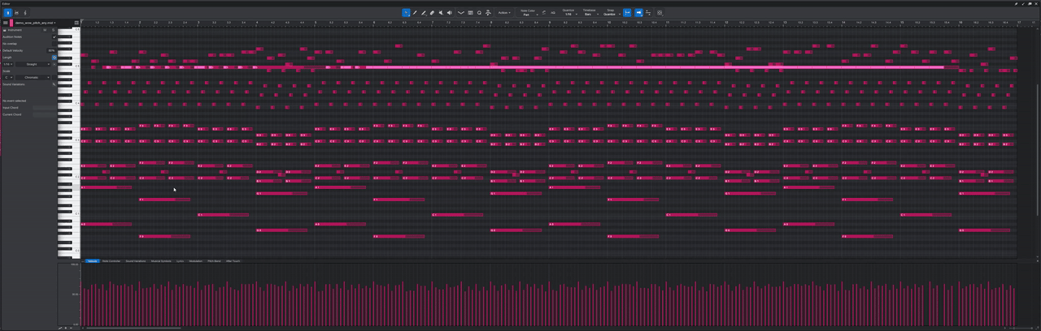
Task: Open the Action menu button
Action: click(504, 13)
